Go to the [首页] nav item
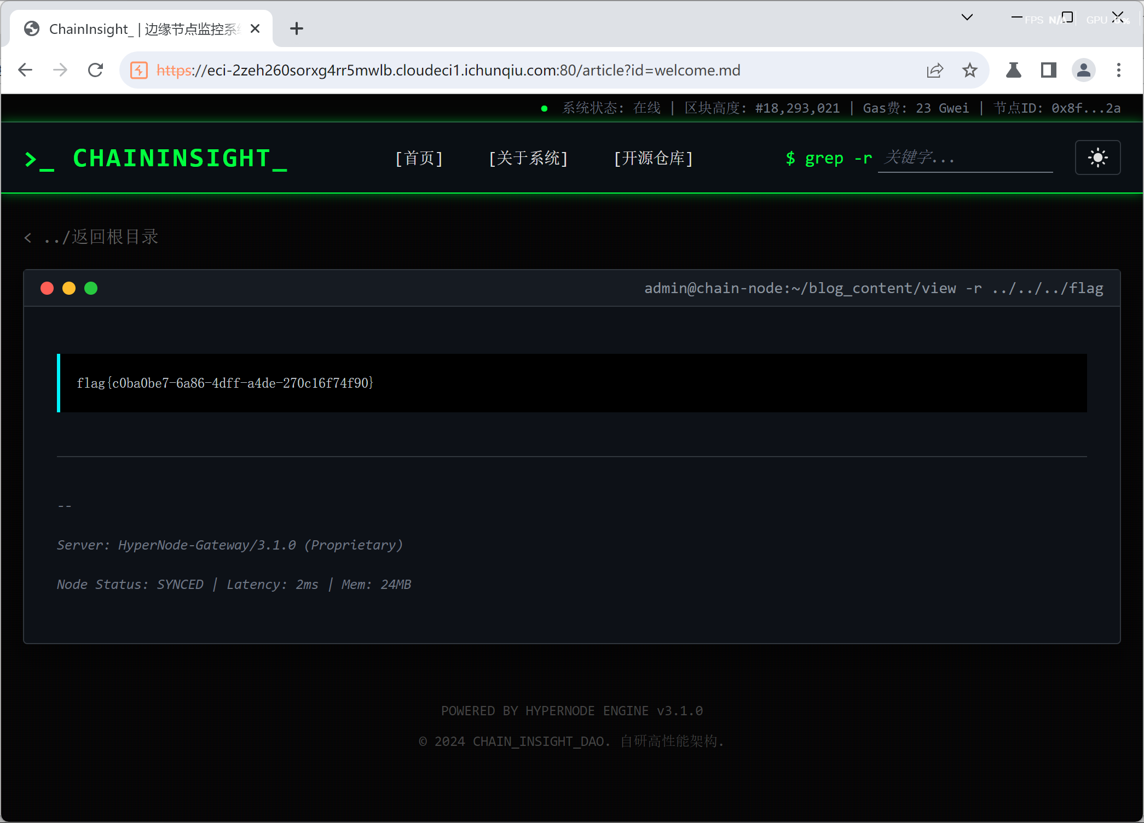 pos(419,158)
